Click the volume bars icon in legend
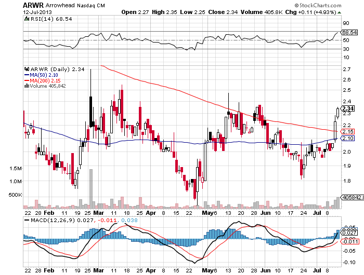 [27, 86]
